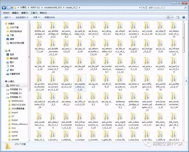This screenshot has height=152, width=189.
Task: Open the ahblite_axi_bridge_v3_0_11 folder
Action: [x=40, y=30]
